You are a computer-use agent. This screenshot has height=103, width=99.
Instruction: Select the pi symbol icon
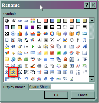[x=85, y=40]
